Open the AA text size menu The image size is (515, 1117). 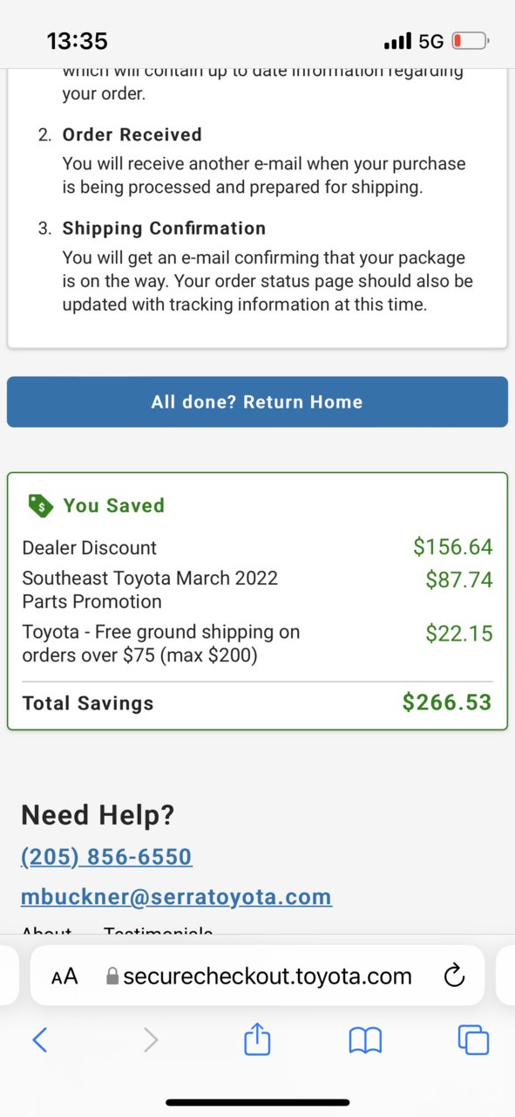64,977
